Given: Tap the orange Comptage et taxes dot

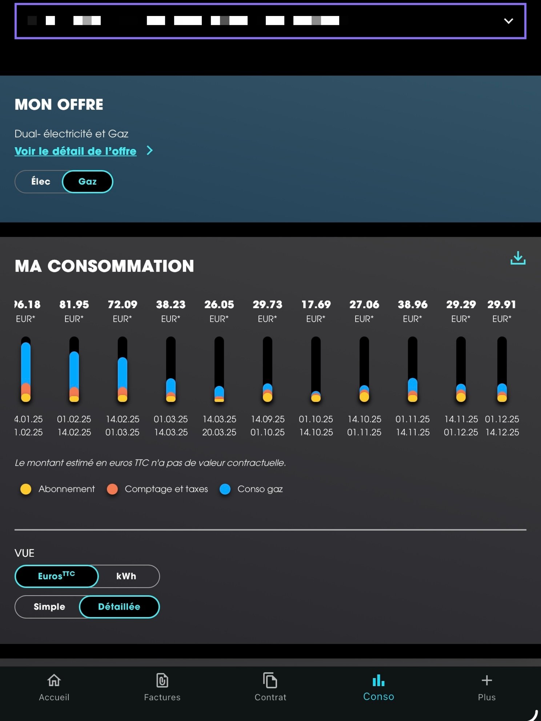Looking at the screenshot, I should coord(112,489).
